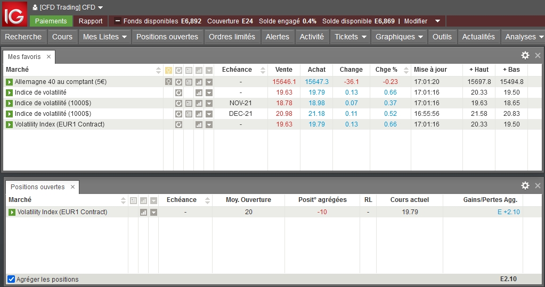Click buy price 15647.3 for Allemagne 40
This screenshot has height=287, width=545.
pyautogui.click(x=316, y=82)
